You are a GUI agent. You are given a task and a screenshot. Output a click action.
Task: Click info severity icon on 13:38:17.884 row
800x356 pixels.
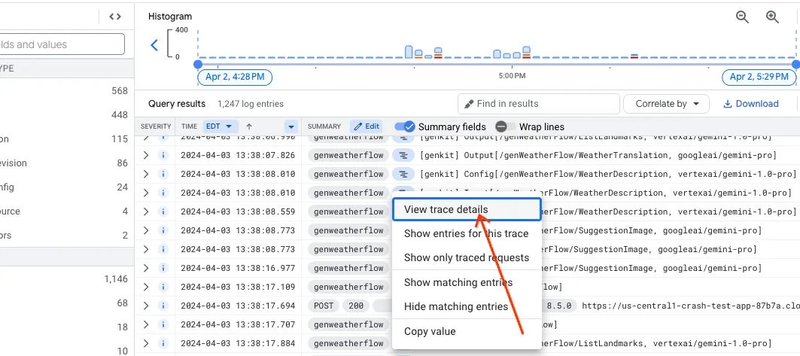pyautogui.click(x=163, y=343)
